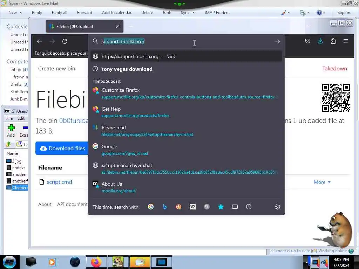This screenshot has height=269, width=359.
Task: Select About Us mozilla.org suggestion
Action: 186,187
